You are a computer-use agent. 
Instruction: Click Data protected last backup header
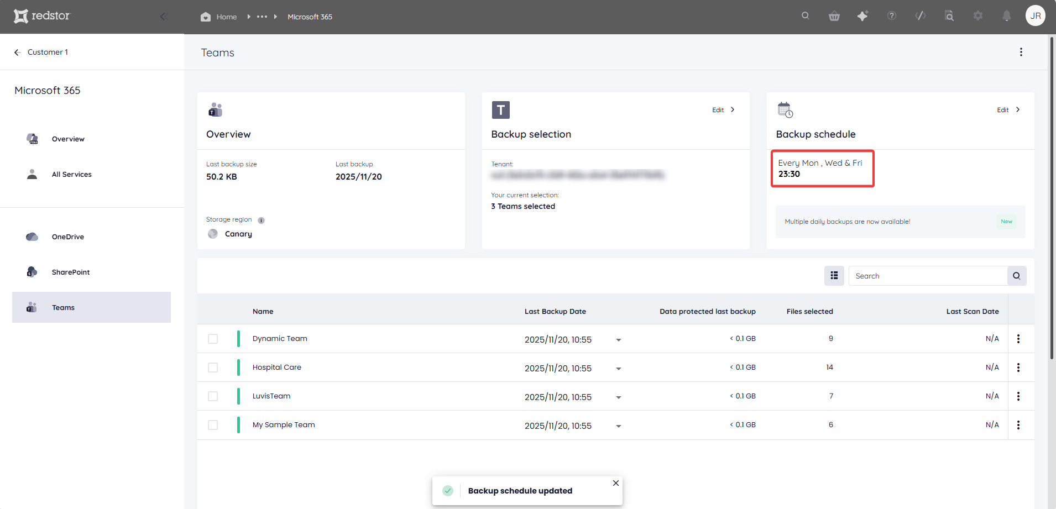708,311
